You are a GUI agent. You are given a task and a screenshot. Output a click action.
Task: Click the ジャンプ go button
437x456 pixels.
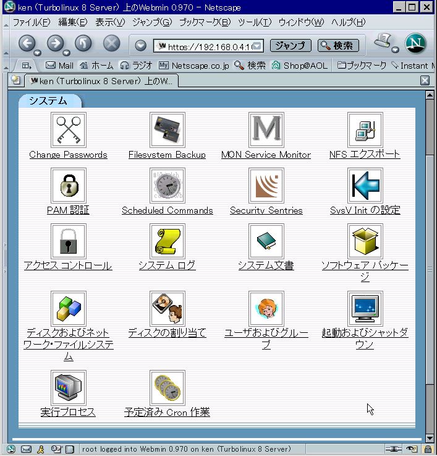click(291, 46)
